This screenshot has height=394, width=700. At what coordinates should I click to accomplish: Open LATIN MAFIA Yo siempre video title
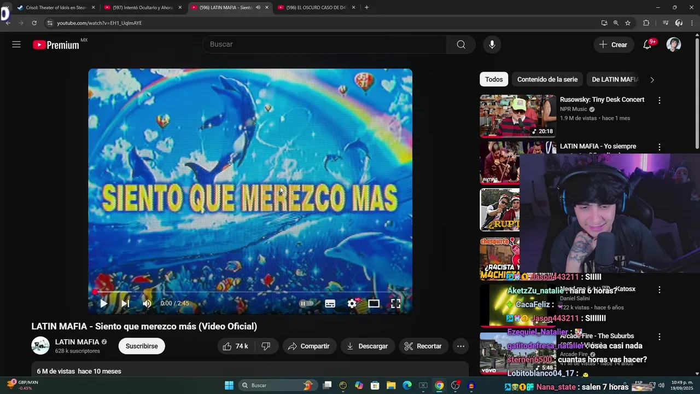click(598, 146)
